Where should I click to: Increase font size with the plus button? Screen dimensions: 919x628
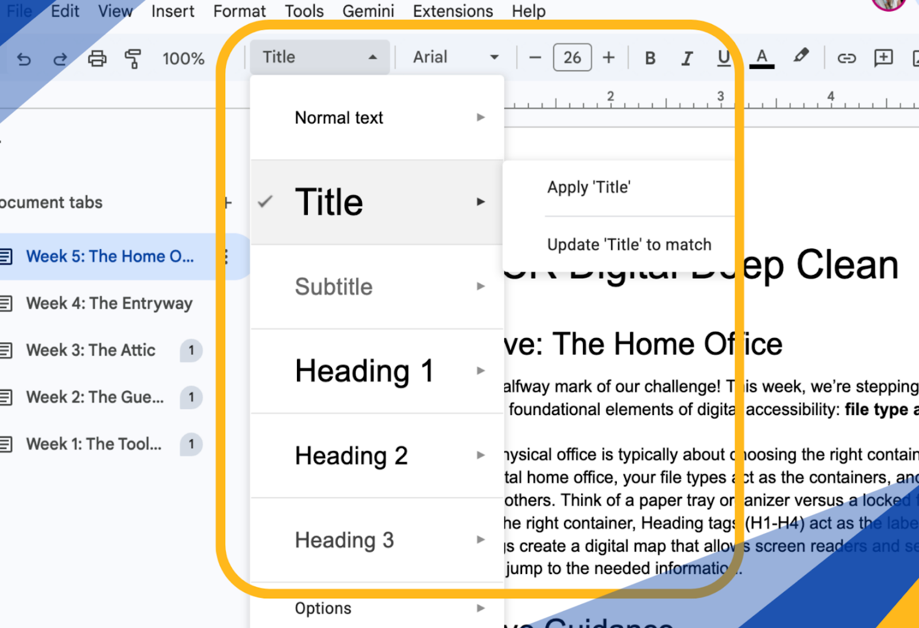(609, 57)
